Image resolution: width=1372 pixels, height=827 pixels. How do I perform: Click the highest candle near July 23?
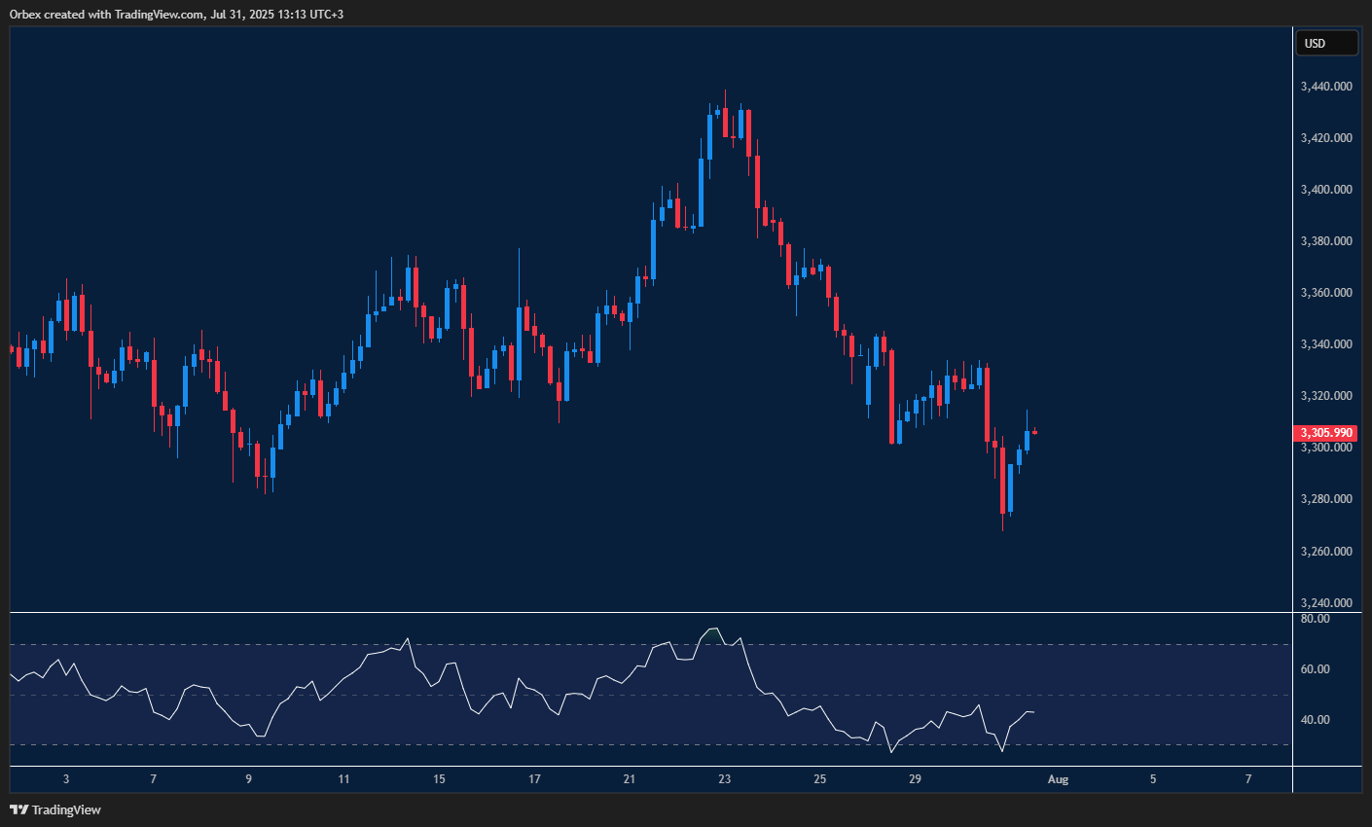click(724, 117)
